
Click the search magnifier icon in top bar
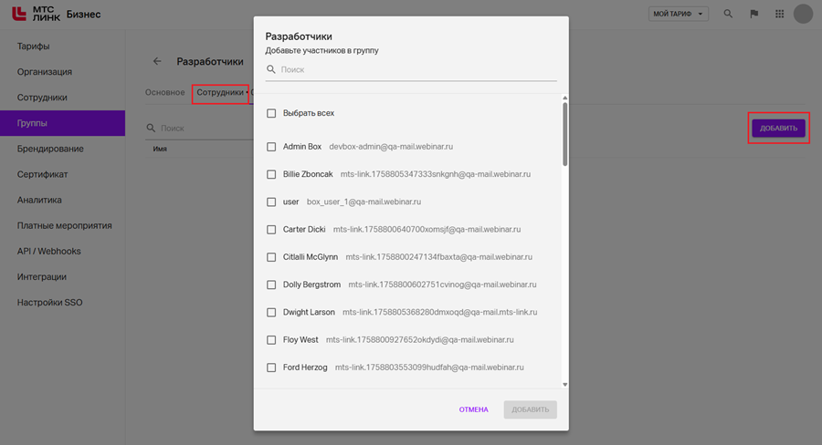pos(728,14)
